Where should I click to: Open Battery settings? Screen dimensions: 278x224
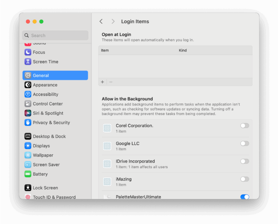tap(55, 174)
